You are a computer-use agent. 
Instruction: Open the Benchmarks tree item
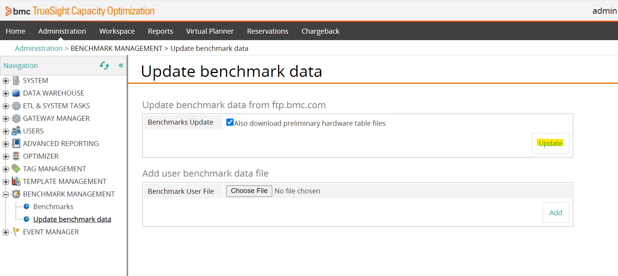coord(53,207)
